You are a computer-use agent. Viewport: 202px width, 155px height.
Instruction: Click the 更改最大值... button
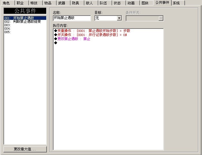point(25,149)
